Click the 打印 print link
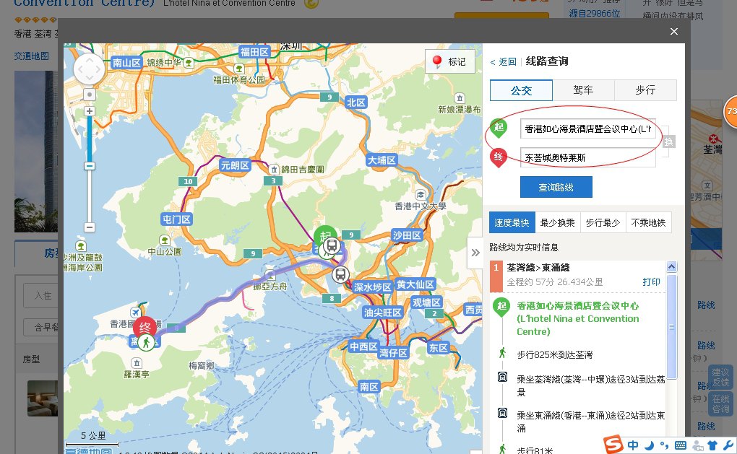737x454 pixels. 651,281
